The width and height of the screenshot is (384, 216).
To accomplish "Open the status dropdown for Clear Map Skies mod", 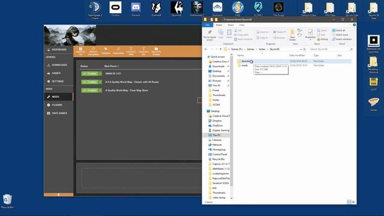I will point(100,91).
